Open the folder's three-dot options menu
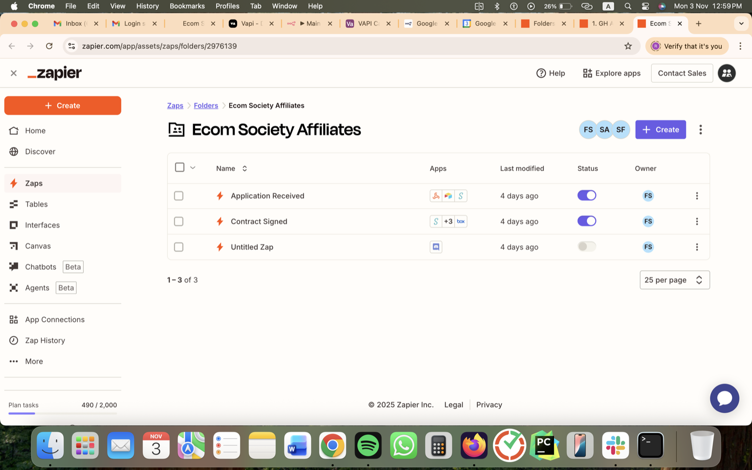752x470 pixels. 700,129
